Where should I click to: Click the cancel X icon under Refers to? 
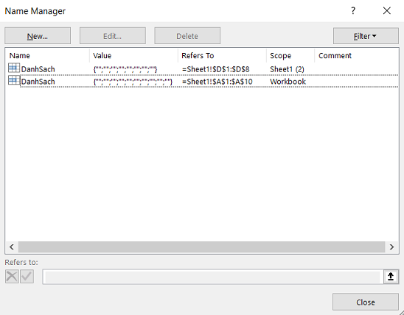[12, 277]
